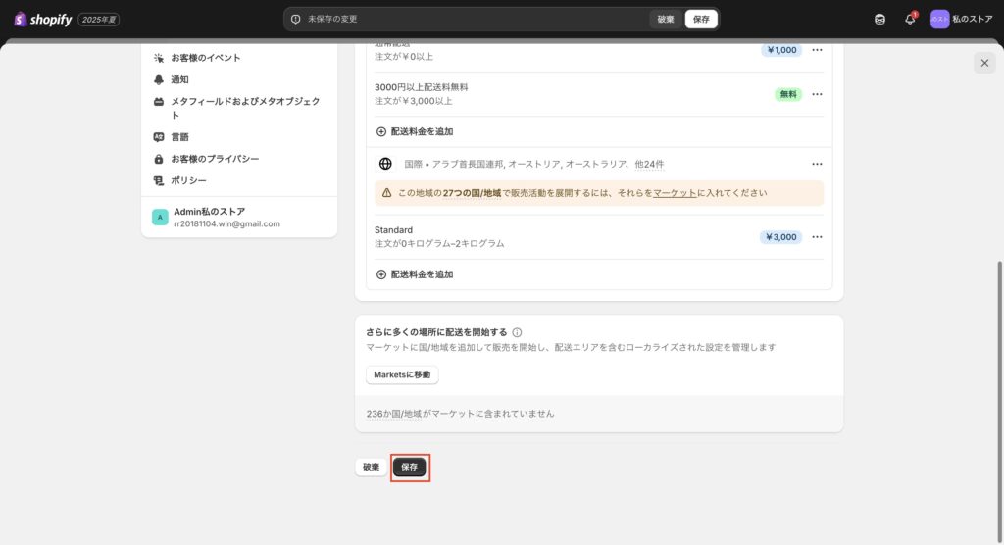Open more options for the ¥1,000 rate
Viewport: 1004px width, 545px height.
[x=817, y=50]
